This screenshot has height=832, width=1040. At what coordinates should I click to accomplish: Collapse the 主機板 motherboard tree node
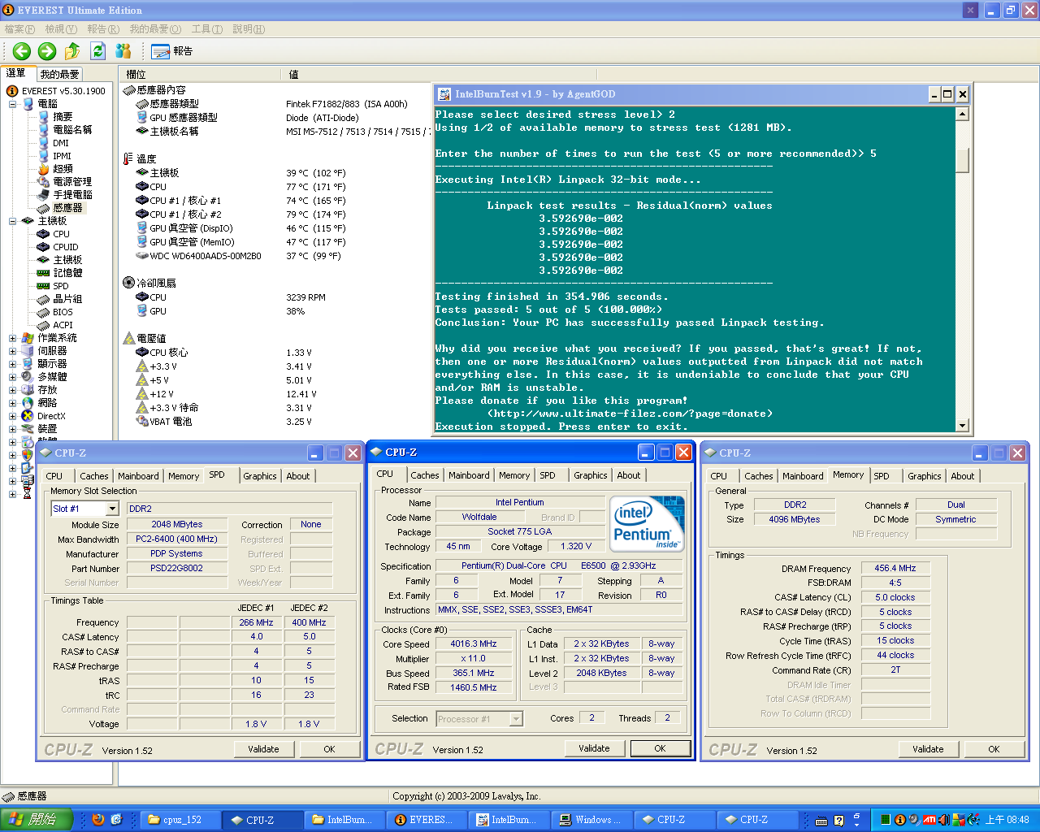click(12, 221)
